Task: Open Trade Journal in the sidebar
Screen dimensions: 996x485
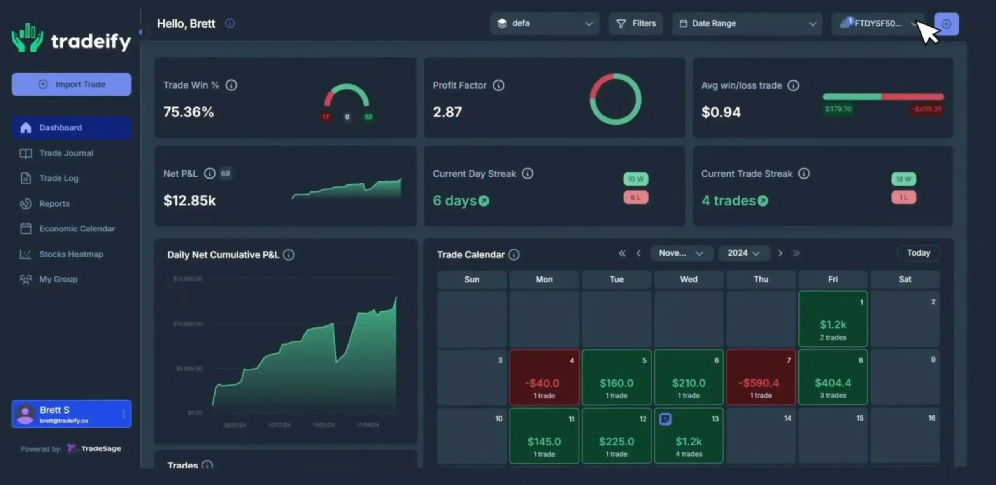Action: (x=66, y=153)
